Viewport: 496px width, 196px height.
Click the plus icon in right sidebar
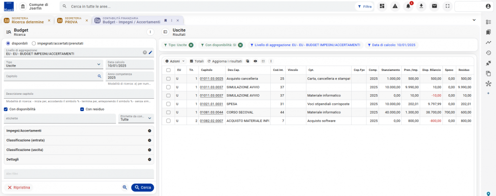[x=489, y=93]
